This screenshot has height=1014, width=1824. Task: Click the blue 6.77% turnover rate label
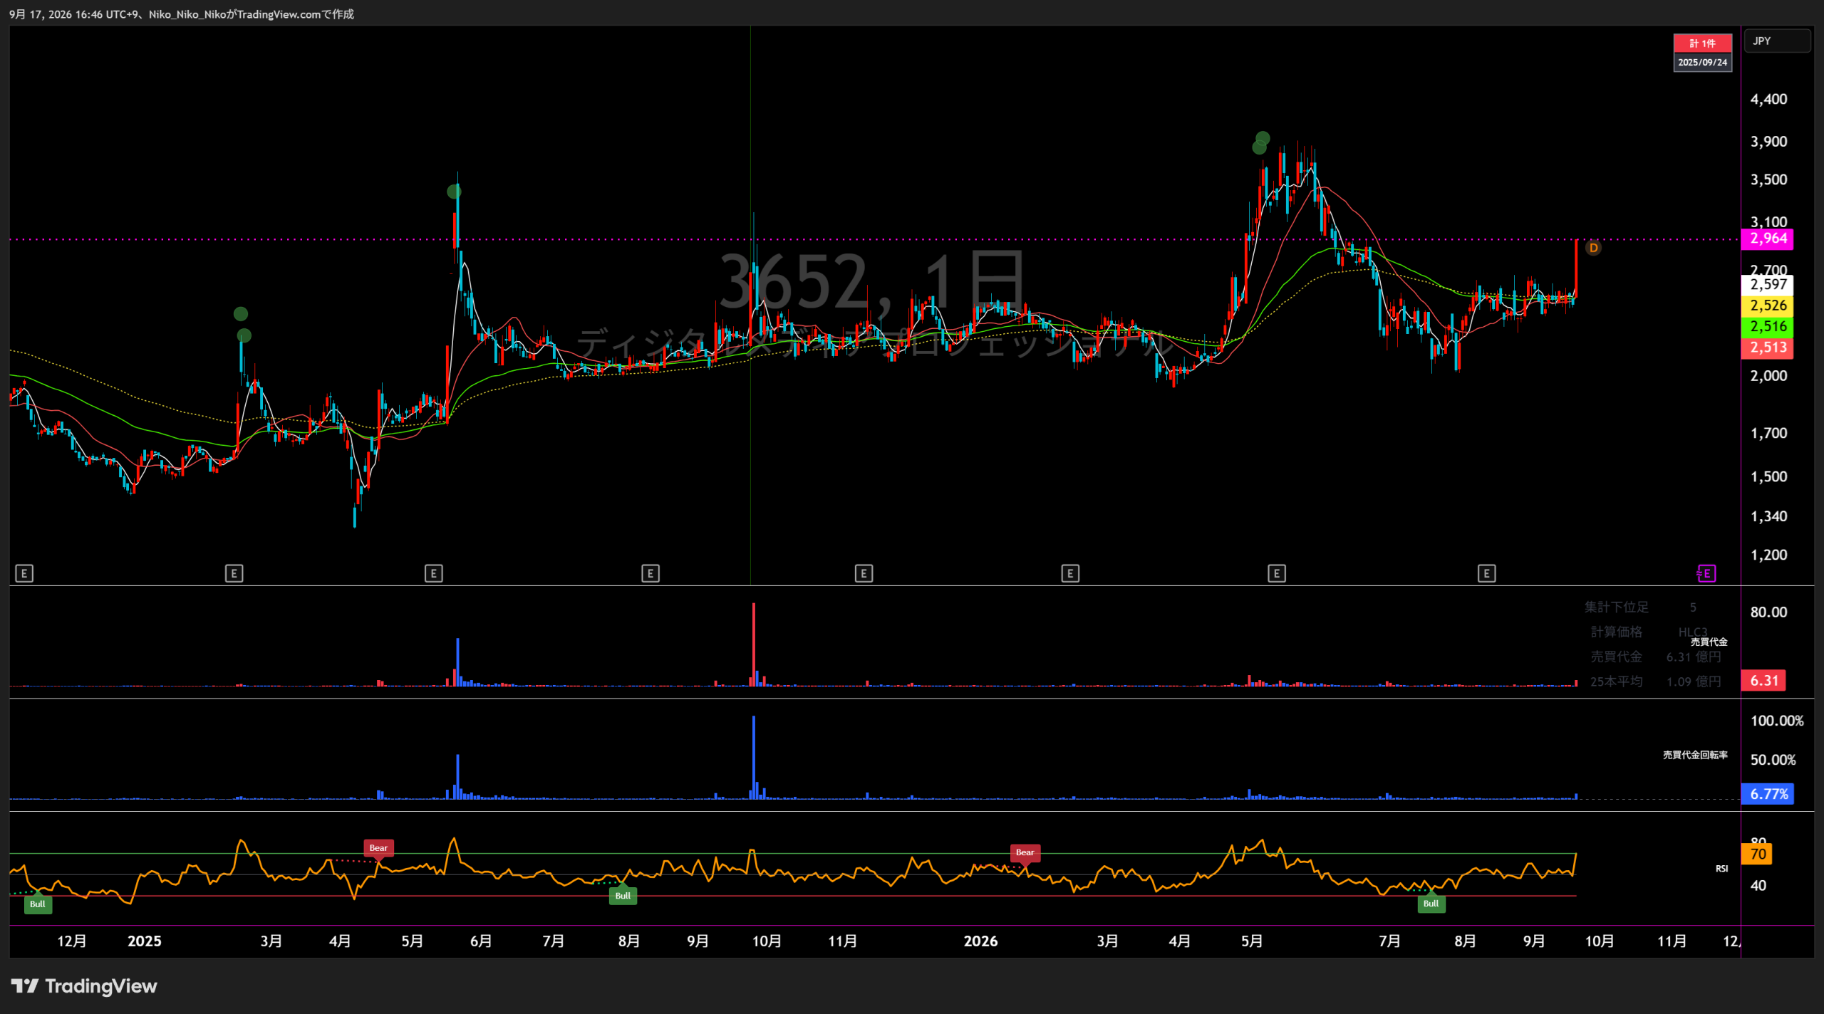[x=1767, y=794]
